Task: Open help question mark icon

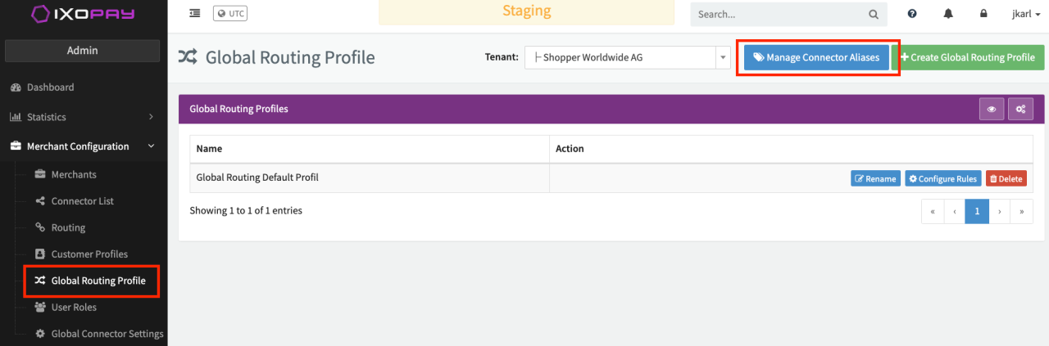Action: pos(912,14)
